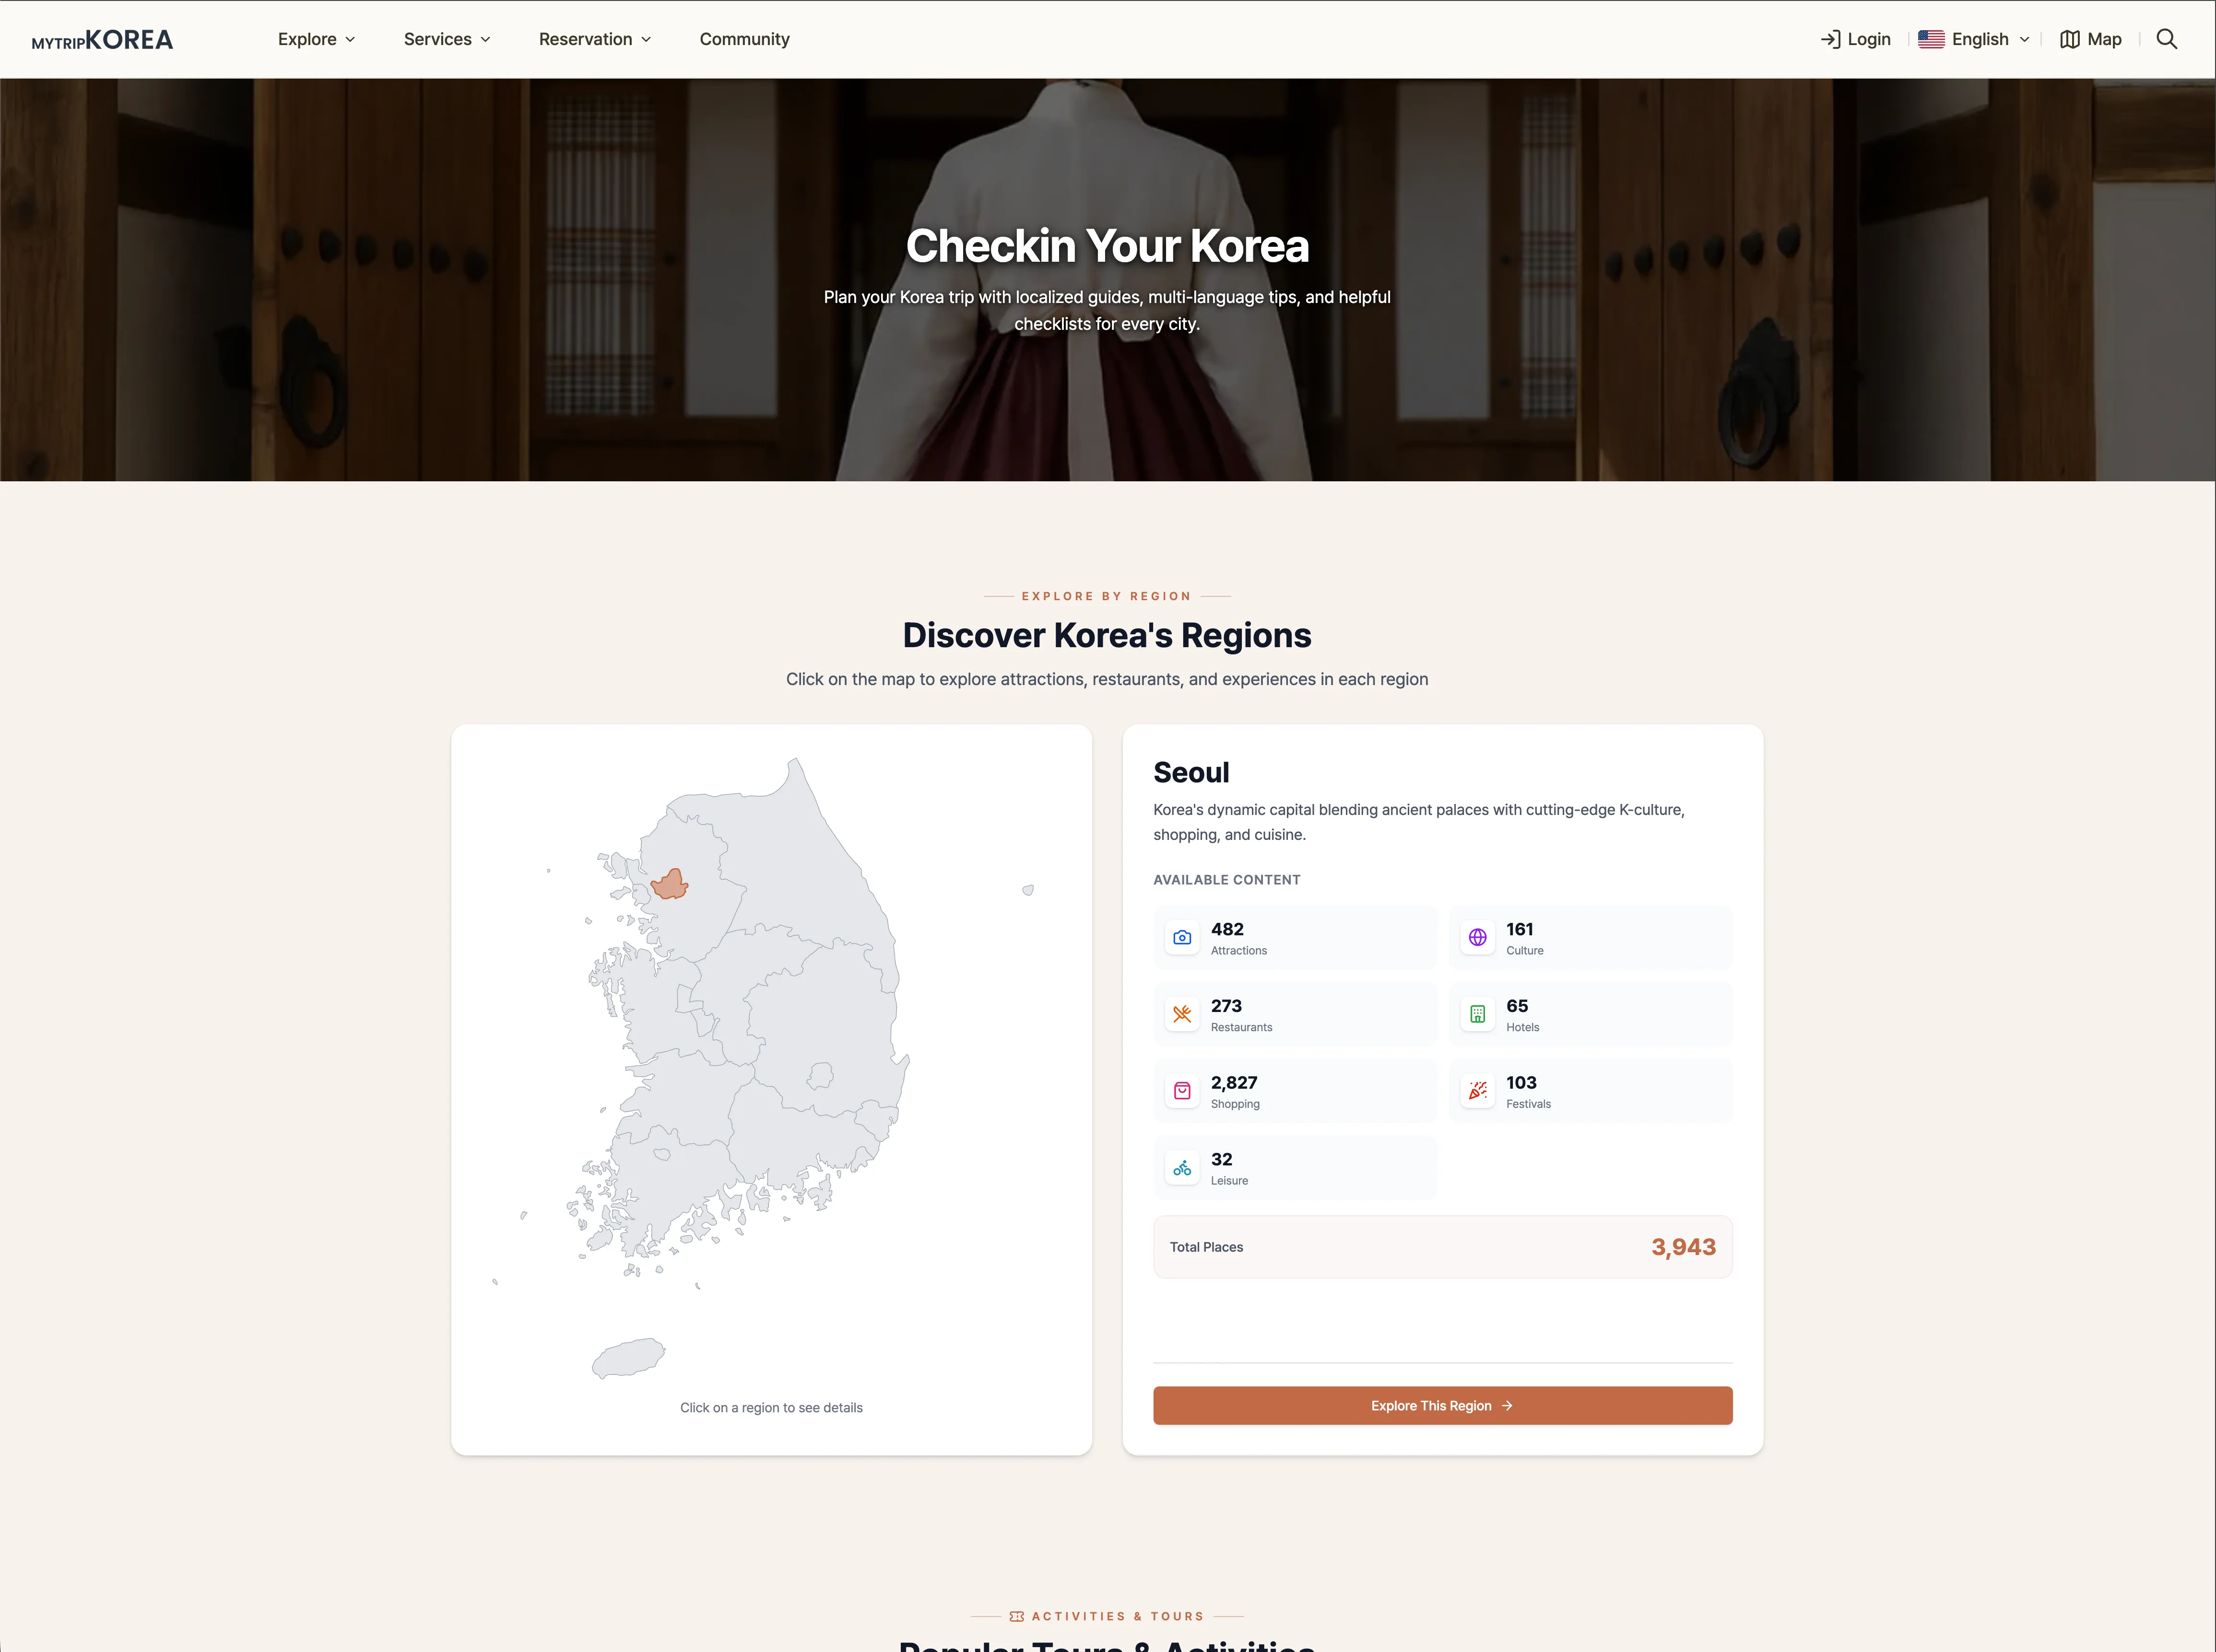2216x1652 pixels.
Task: Select the globe icon for Culture content
Action: pyautogui.click(x=1478, y=937)
